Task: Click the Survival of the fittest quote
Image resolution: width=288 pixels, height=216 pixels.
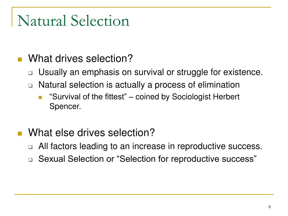Action: tap(88, 97)
